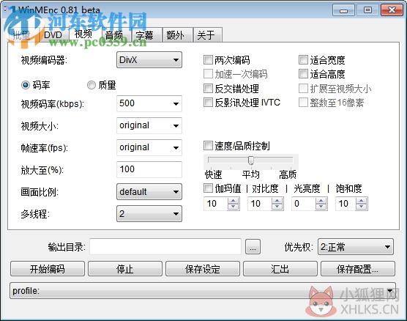
Task: Minimize the WinMEnc window
Action: tap(343, 10)
